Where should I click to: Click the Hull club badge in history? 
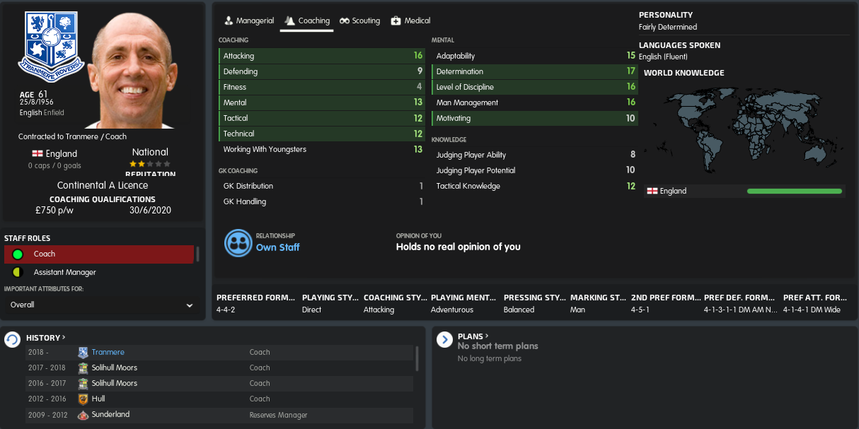(x=83, y=399)
